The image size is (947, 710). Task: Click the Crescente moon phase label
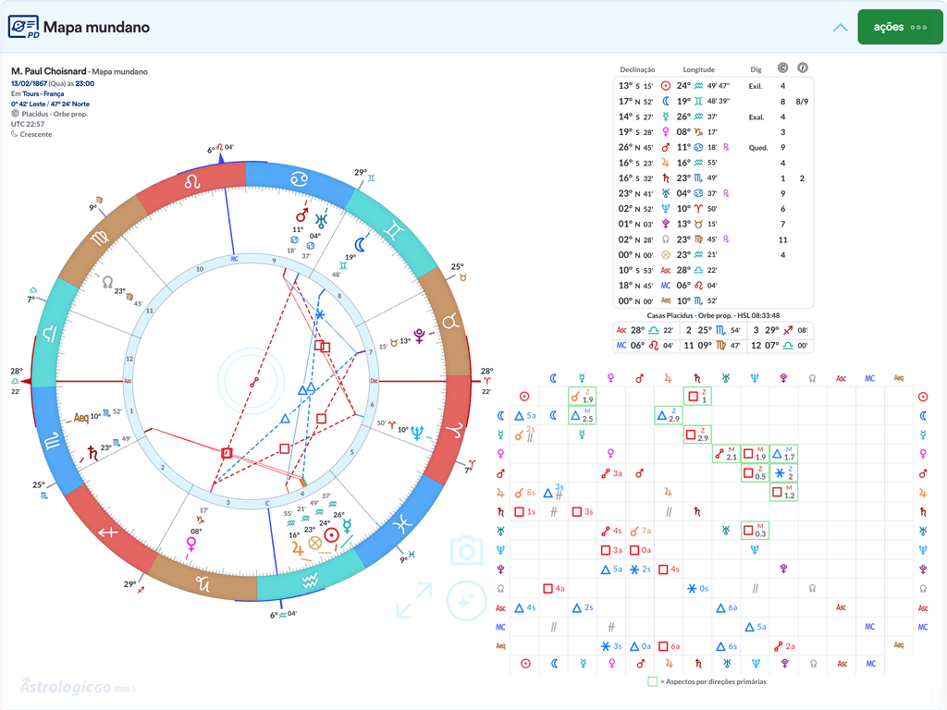(x=36, y=134)
